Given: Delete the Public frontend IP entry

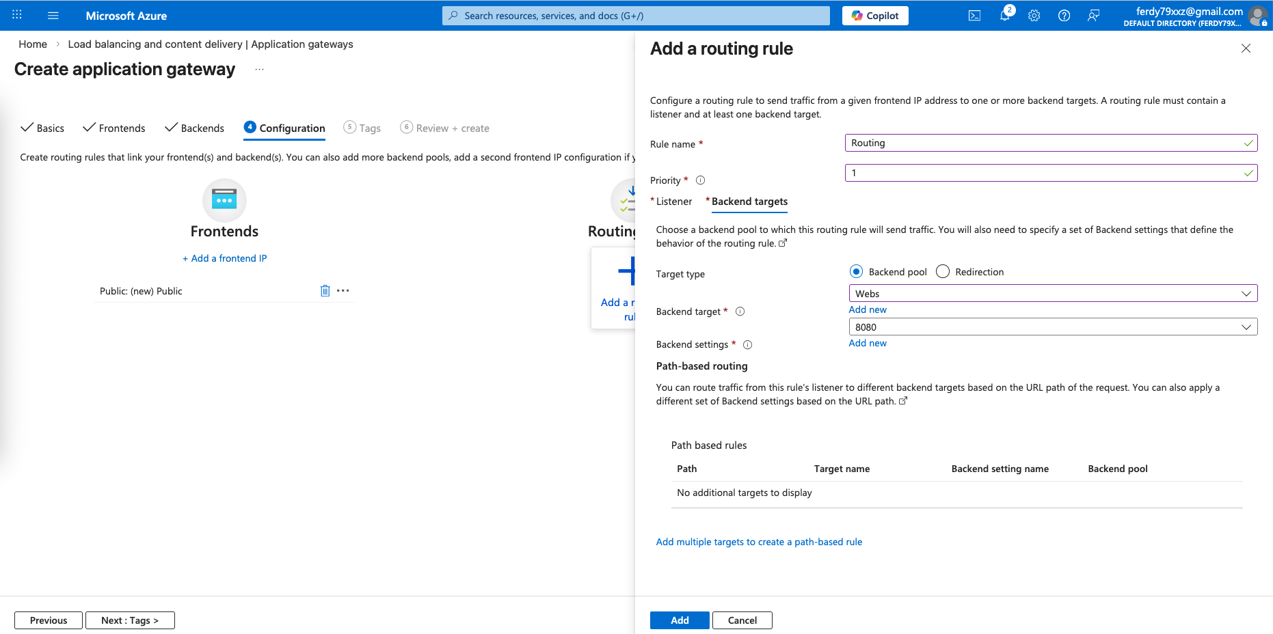Looking at the screenshot, I should tap(325, 291).
